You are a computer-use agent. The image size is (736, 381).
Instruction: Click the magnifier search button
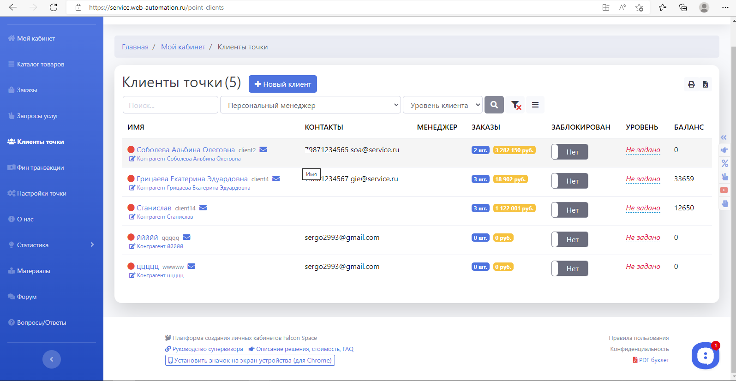(494, 105)
